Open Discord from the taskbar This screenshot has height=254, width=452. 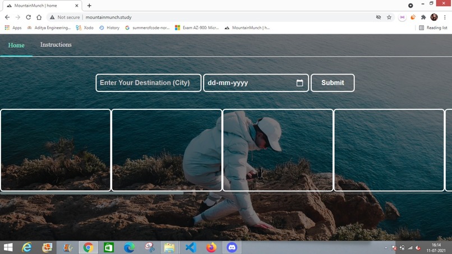click(232, 247)
